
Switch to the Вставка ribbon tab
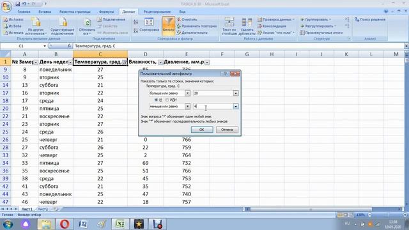coord(45,11)
